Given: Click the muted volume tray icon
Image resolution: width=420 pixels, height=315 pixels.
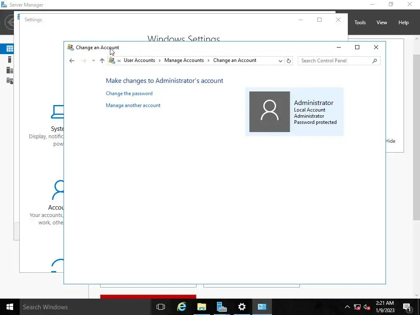Looking at the screenshot, I should pyautogui.click(x=367, y=307).
